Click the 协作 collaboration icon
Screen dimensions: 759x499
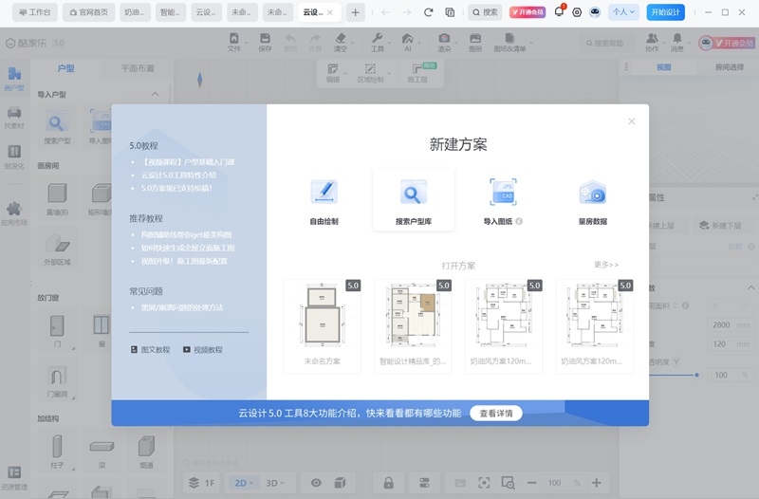(652, 43)
